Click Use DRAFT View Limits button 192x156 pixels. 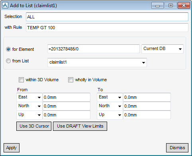point(80,126)
